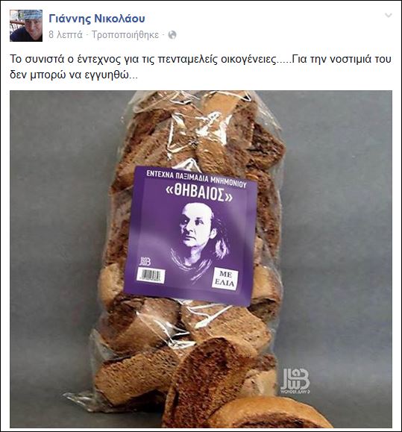Click the round rusk at the bottom edge
The image size is (402, 432).
point(271,413)
